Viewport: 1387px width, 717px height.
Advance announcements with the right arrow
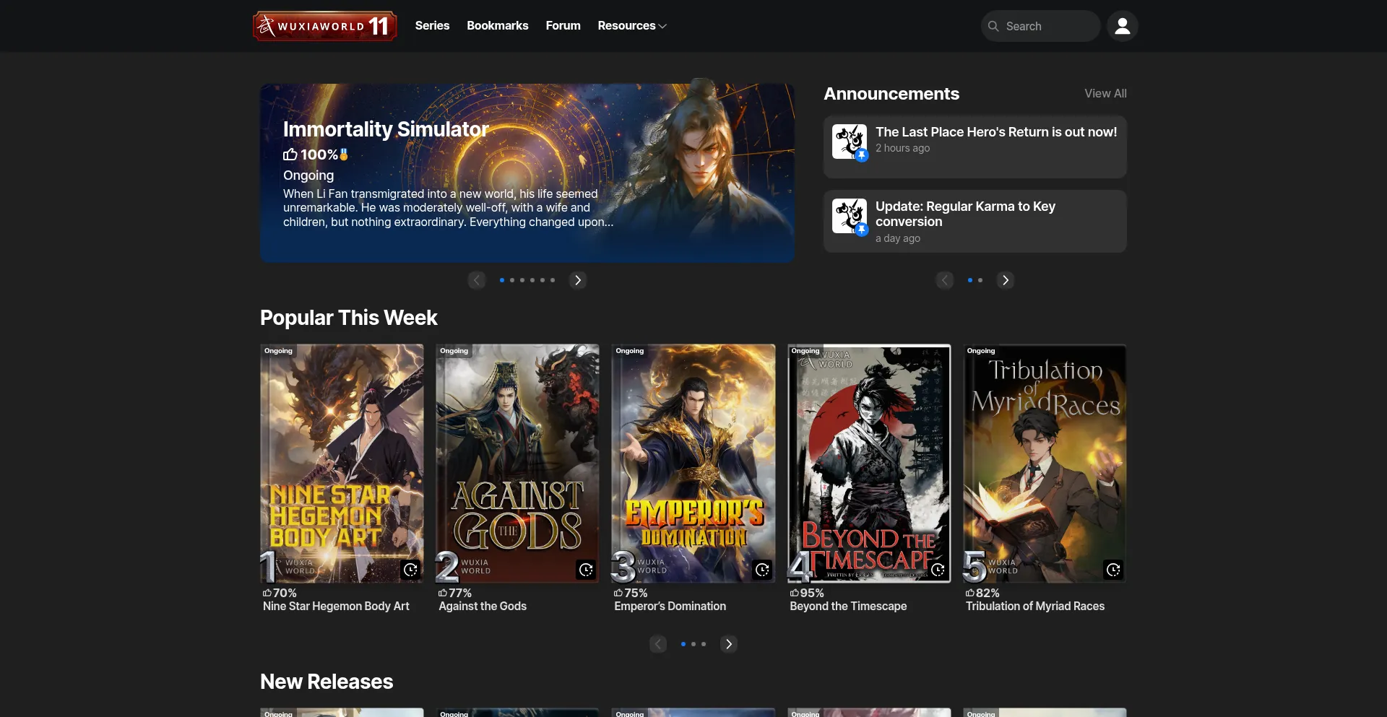click(x=1005, y=280)
